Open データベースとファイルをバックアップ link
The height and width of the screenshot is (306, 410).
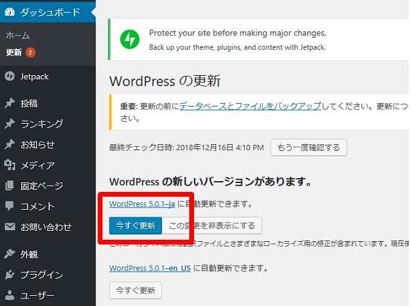(x=250, y=106)
